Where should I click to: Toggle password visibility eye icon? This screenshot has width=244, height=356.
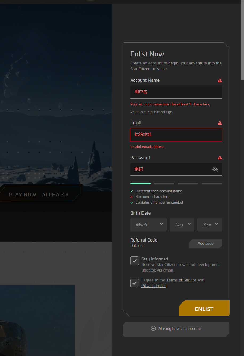tap(215, 169)
